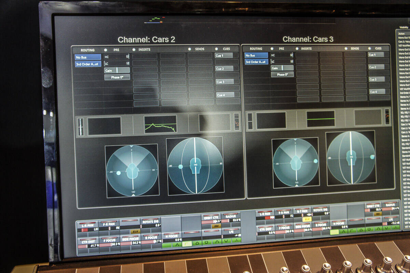Enable the SENDS section indicator on Cars 3
Image resolution: width=410 pixels, height=273 pixels.
(x=346, y=49)
